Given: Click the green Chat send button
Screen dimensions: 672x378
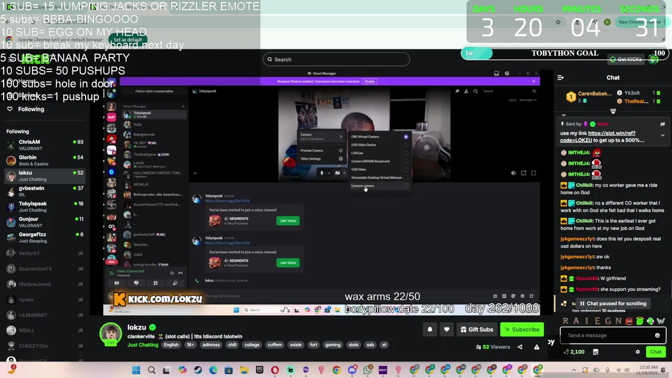Looking at the screenshot, I should click(656, 352).
